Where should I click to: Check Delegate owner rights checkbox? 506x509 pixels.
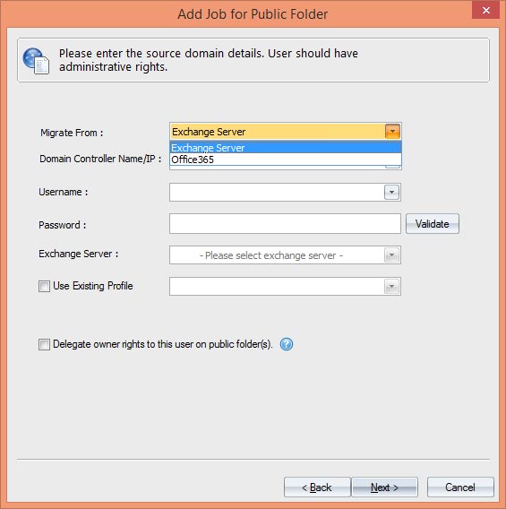pyautogui.click(x=44, y=344)
